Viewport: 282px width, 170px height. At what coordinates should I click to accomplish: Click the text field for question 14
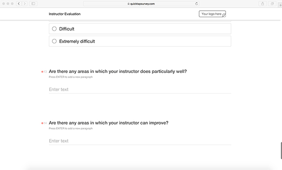[x=140, y=141]
